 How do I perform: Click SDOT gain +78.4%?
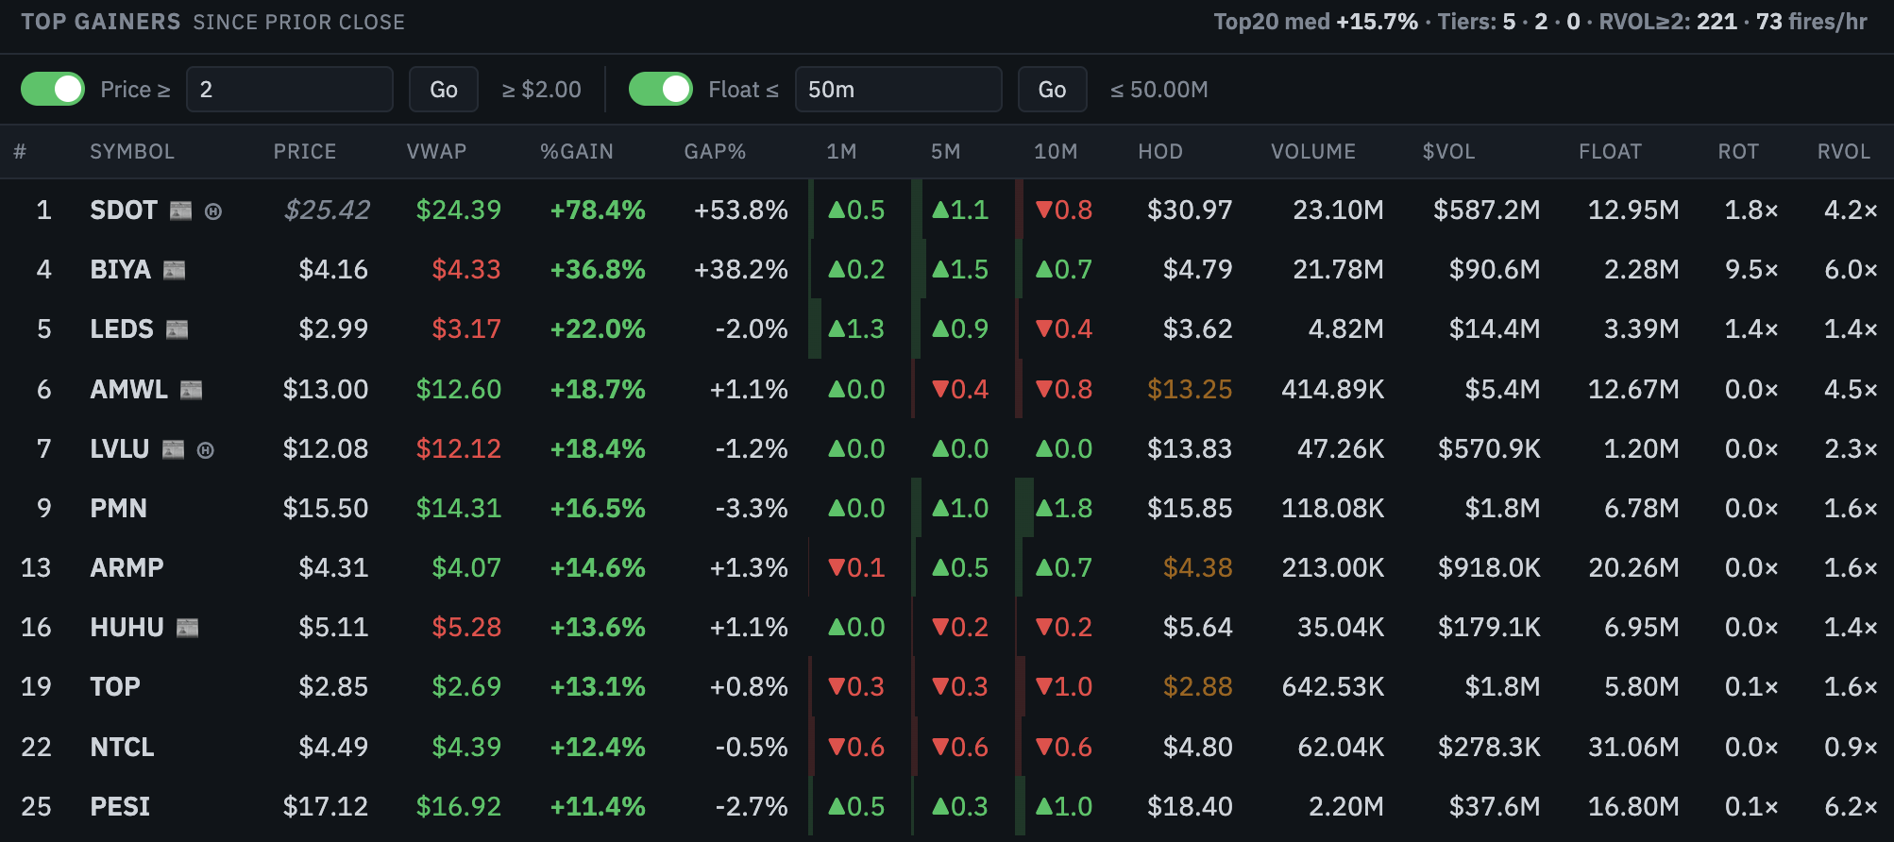coord(598,210)
